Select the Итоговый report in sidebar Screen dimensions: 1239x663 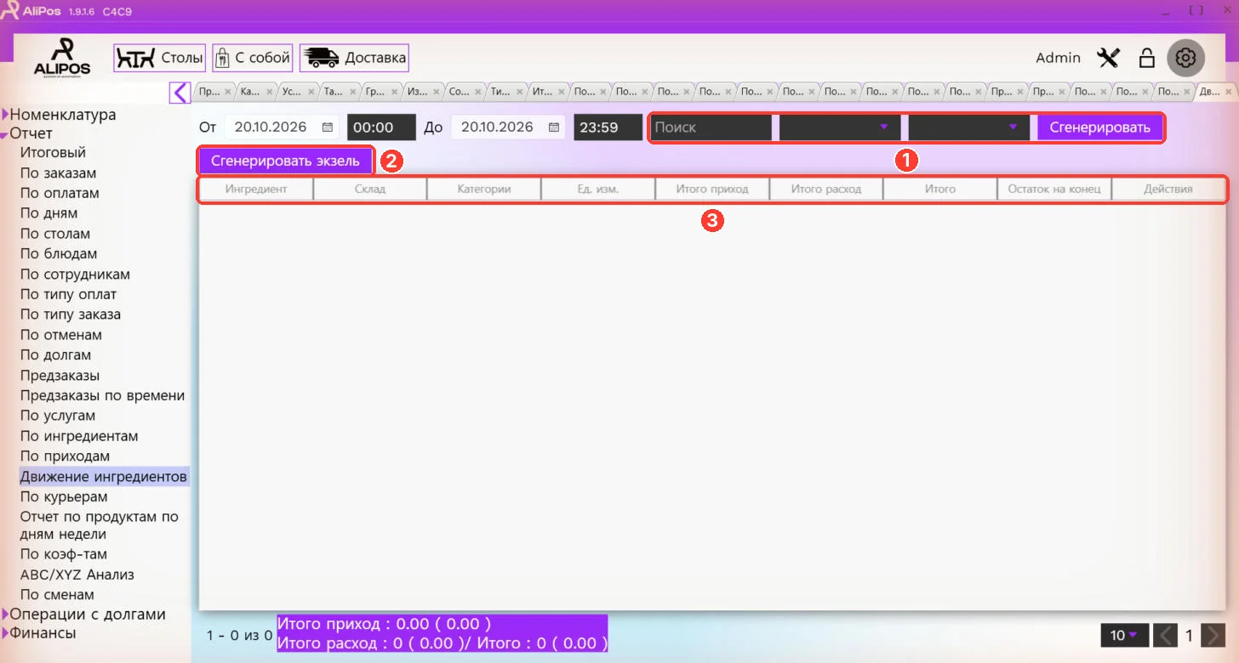(x=53, y=153)
